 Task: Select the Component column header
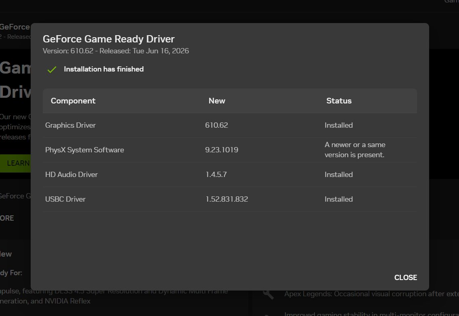[73, 101]
